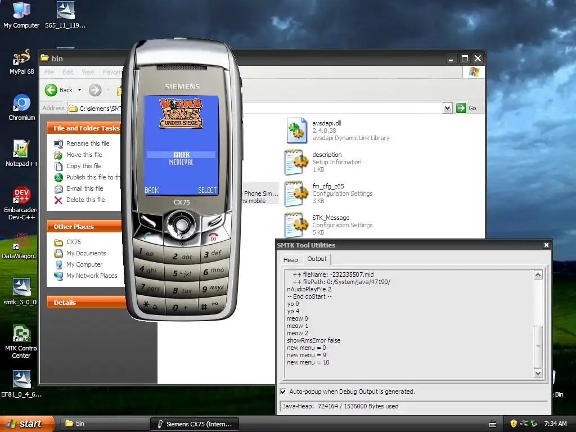Click the address bar path field
Screen dimensions: 576x432
pos(256,109)
